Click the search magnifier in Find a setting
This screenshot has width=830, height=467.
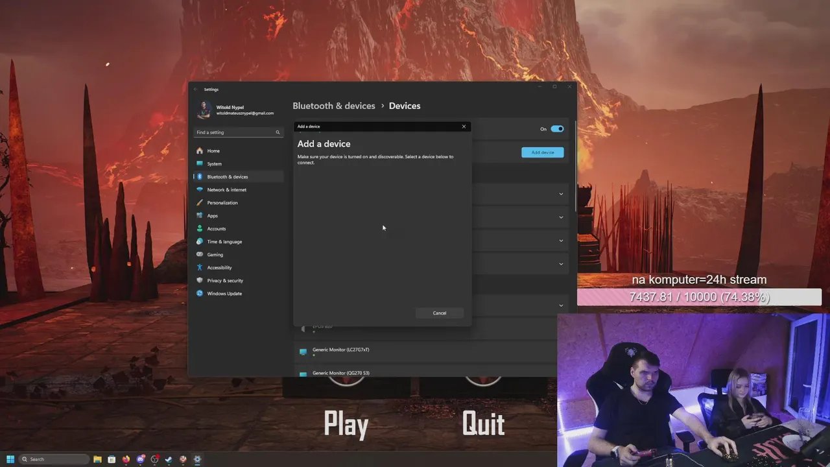(278, 132)
